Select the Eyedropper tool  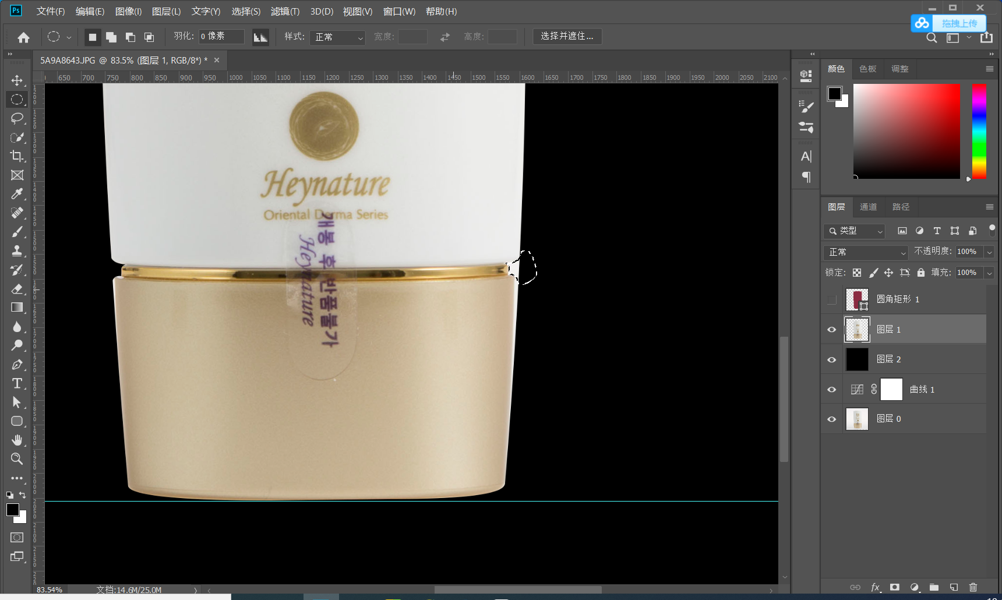(x=17, y=194)
